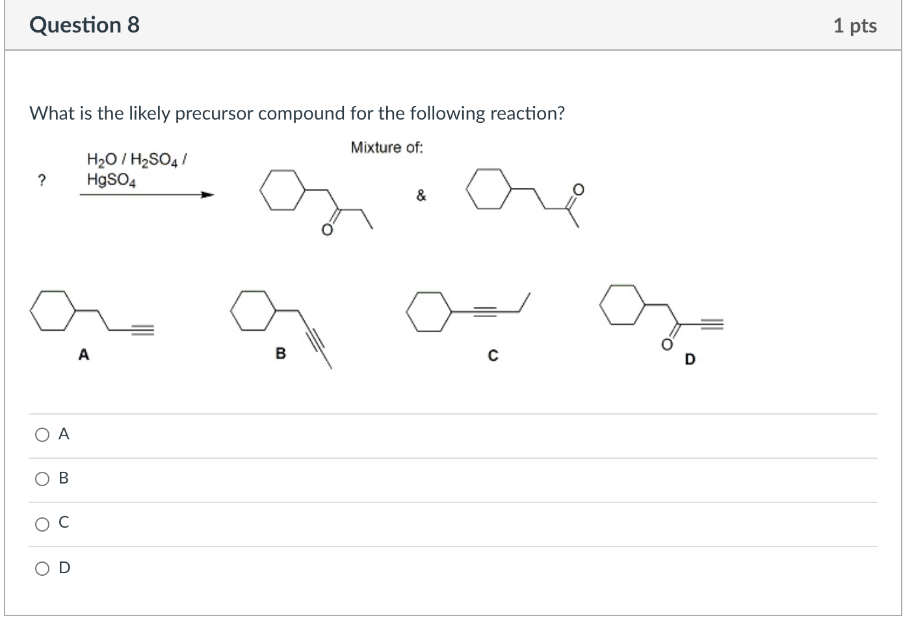Click the question mark precursor symbol
914x620 pixels.
point(42,180)
